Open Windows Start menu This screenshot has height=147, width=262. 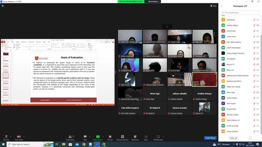pos(3,144)
